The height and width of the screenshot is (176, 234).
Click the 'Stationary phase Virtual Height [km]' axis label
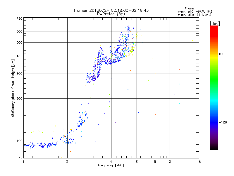tap(13, 88)
